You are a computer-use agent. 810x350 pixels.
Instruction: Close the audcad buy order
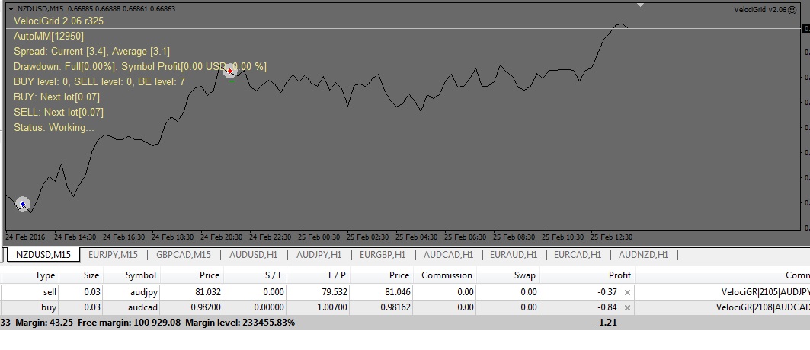point(627,307)
